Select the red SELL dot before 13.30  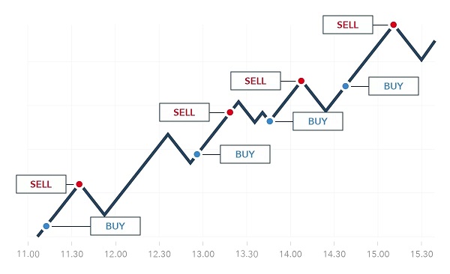(230, 112)
